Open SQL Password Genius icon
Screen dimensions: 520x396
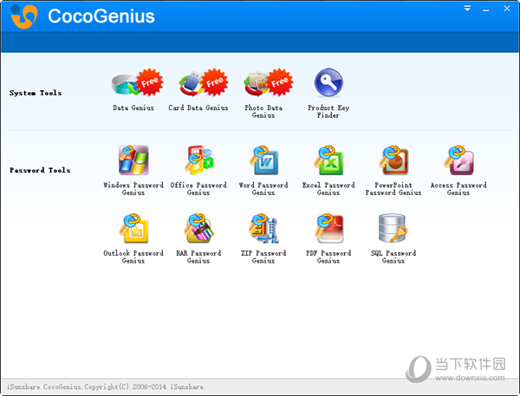click(x=393, y=228)
